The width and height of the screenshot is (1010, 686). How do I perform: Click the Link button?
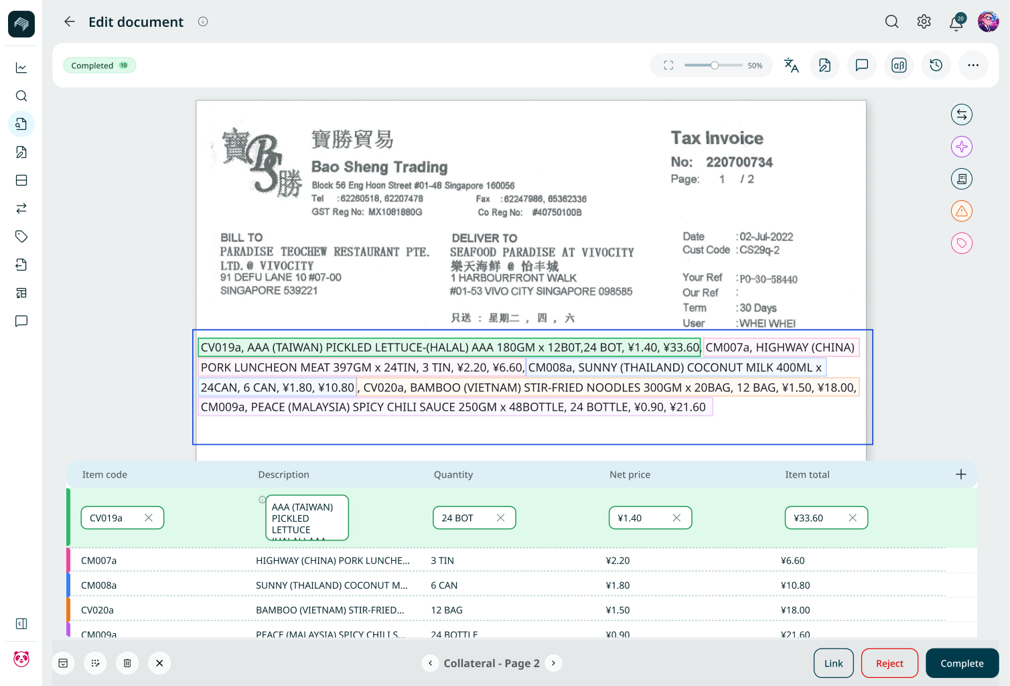[834, 663]
